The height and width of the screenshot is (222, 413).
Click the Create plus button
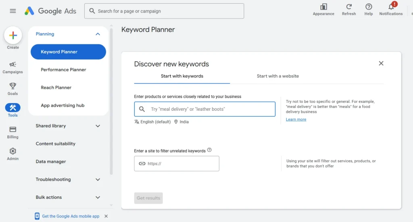(13, 35)
